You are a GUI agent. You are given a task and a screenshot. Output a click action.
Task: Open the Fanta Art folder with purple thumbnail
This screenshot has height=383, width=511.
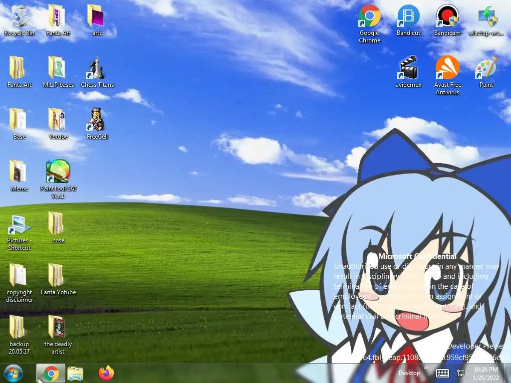[x=58, y=20]
